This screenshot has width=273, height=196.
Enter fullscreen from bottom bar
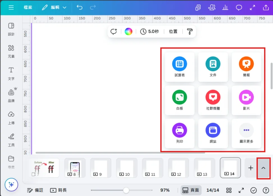point(241,190)
